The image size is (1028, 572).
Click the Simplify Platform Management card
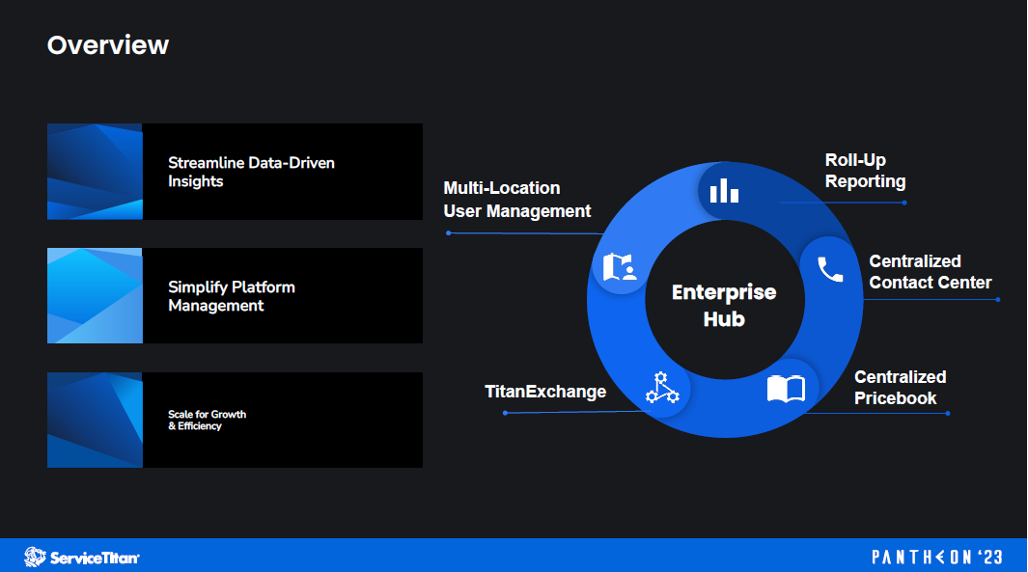235,295
